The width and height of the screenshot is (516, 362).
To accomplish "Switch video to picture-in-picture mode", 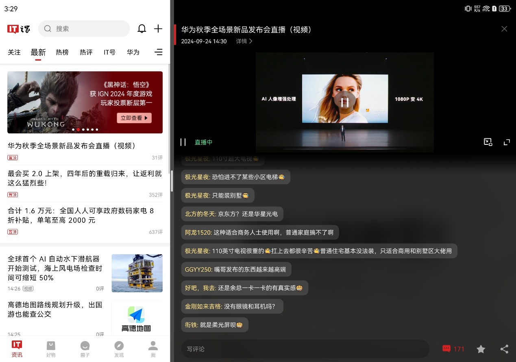I will tap(488, 142).
